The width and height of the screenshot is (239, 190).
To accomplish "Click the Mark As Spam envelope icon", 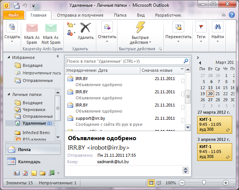I will [32, 28].
